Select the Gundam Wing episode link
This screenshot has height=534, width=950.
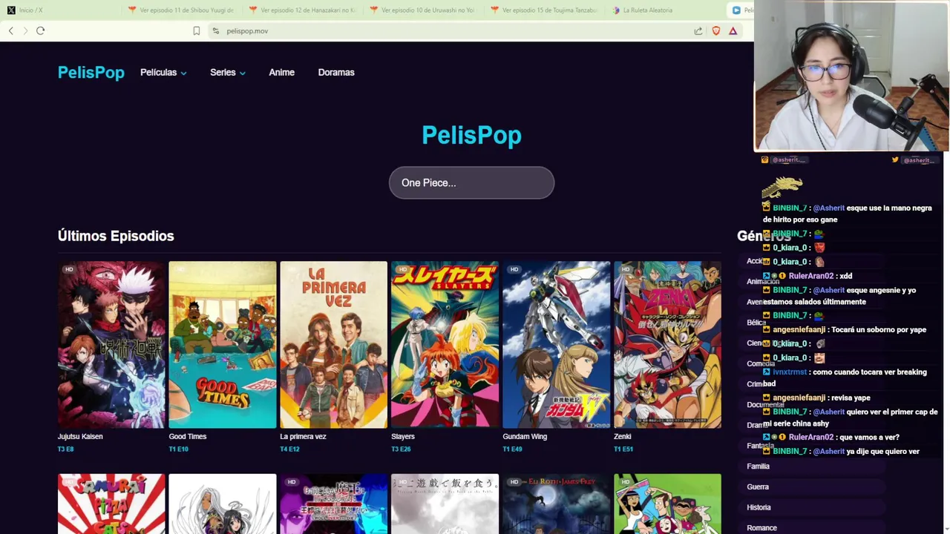pos(525,437)
